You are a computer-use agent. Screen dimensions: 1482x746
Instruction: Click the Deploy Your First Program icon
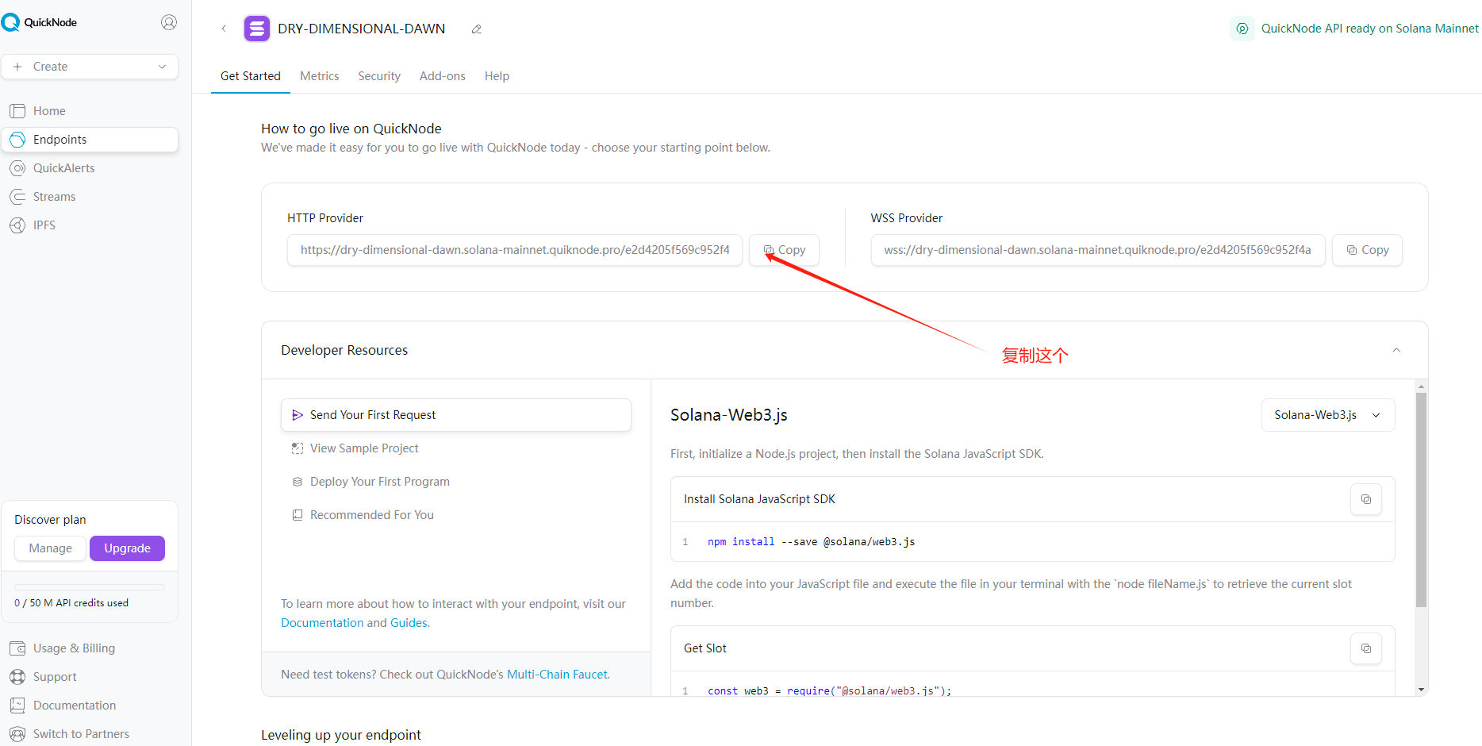(x=298, y=482)
